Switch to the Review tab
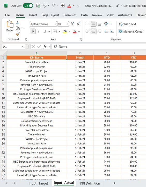 (x=97, y=15)
